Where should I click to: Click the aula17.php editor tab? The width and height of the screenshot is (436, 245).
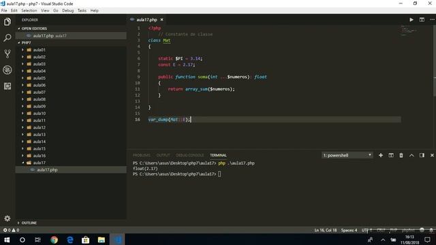[146, 20]
